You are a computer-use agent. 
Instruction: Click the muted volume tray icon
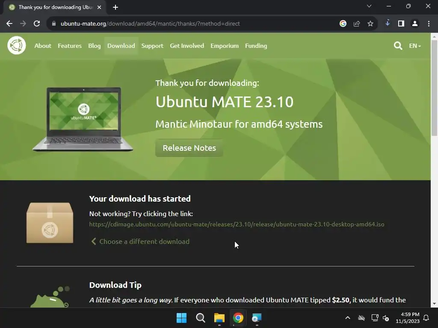tap(386, 318)
